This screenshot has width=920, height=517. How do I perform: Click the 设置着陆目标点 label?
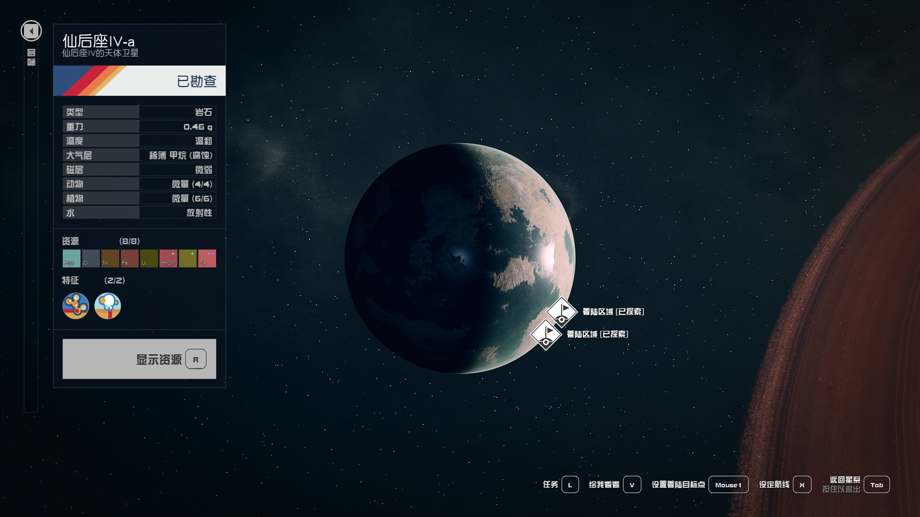click(678, 484)
